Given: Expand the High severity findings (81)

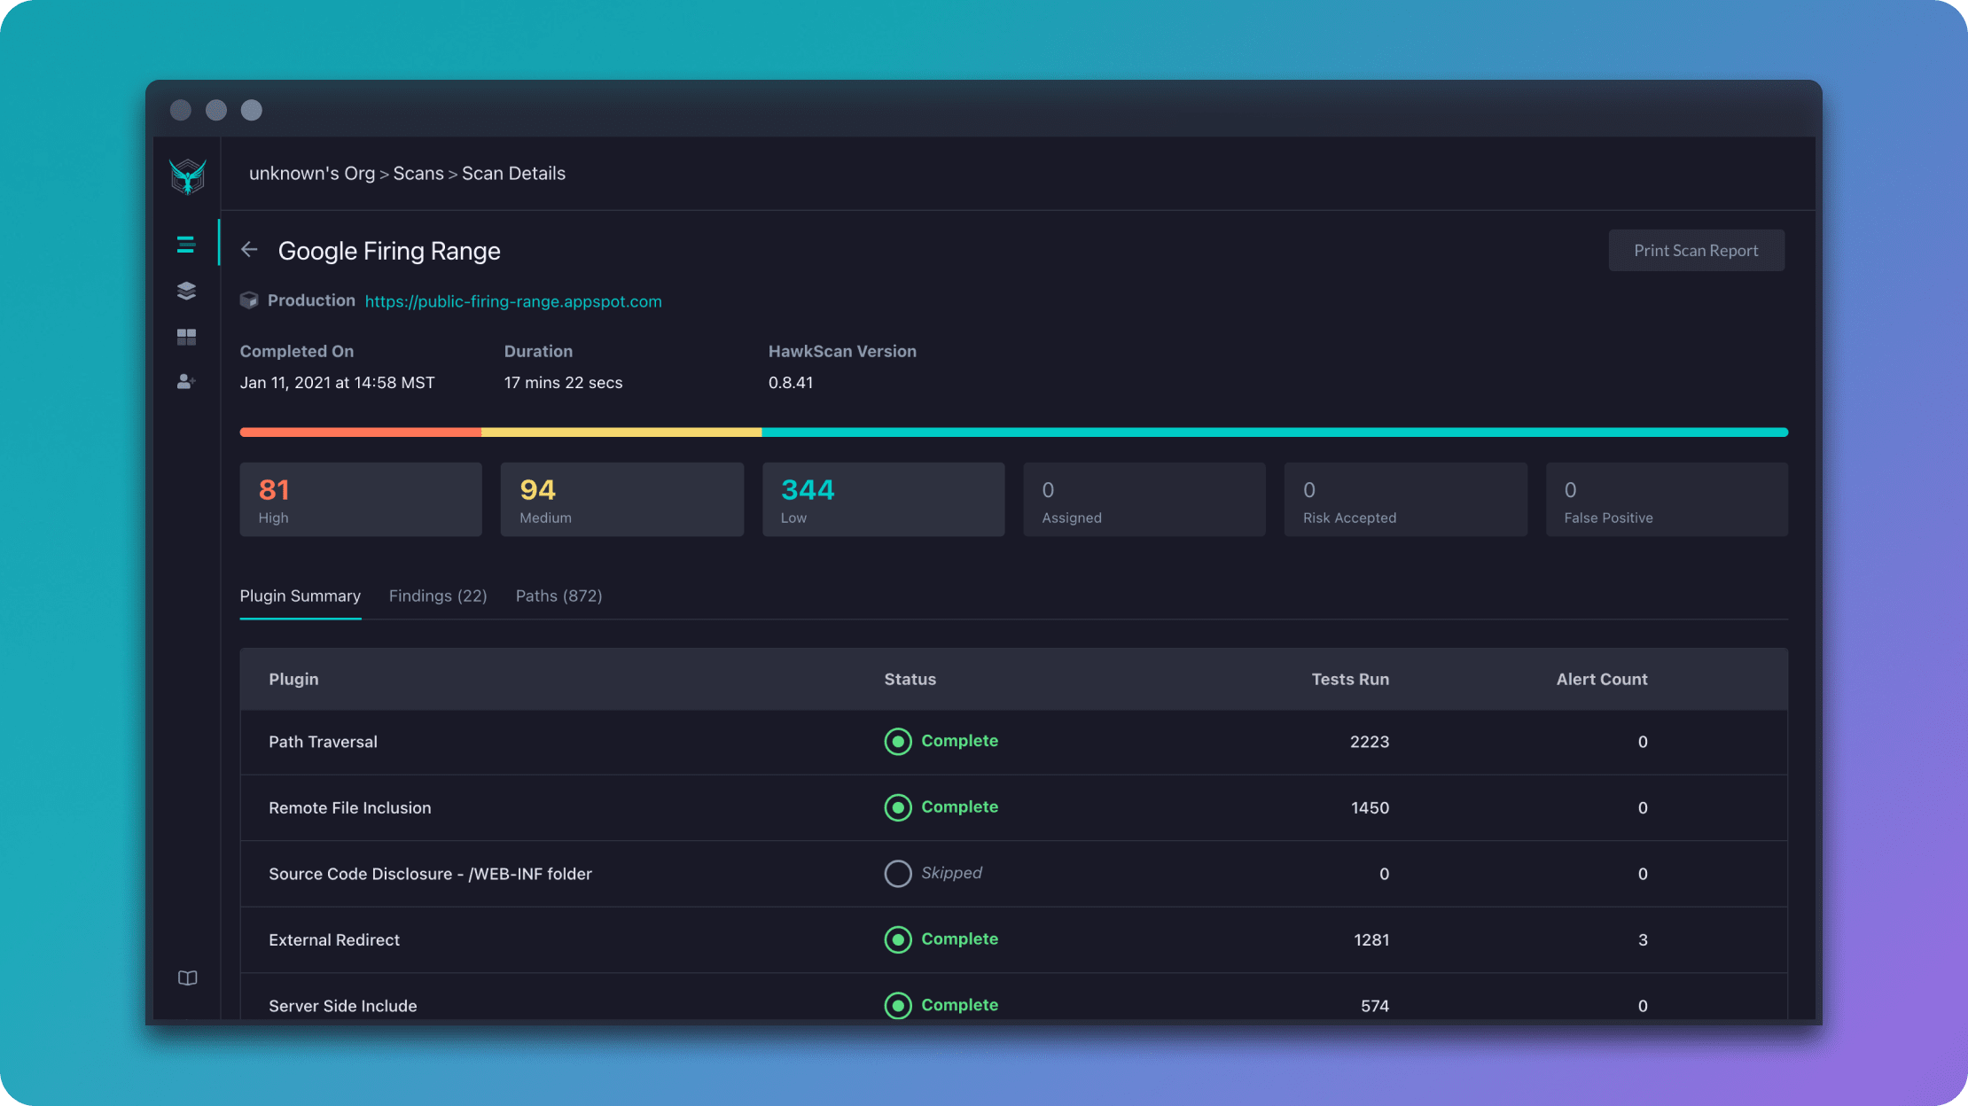Looking at the screenshot, I should click(360, 500).
